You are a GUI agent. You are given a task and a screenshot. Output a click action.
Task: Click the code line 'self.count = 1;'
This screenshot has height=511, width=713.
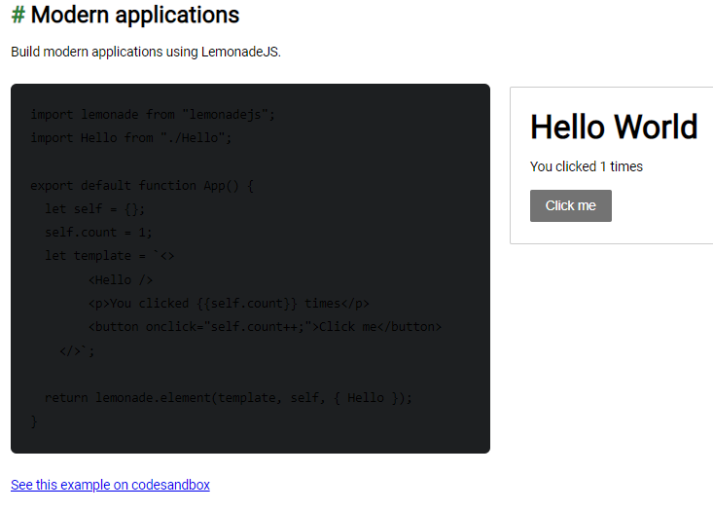(x=98, y=233)
